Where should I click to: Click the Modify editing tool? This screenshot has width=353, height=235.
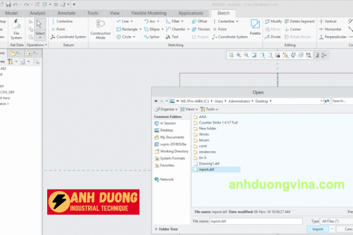pyautogui.click(x=273, y=21)
